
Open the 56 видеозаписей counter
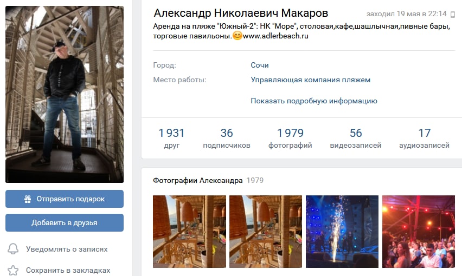[356, 138]
